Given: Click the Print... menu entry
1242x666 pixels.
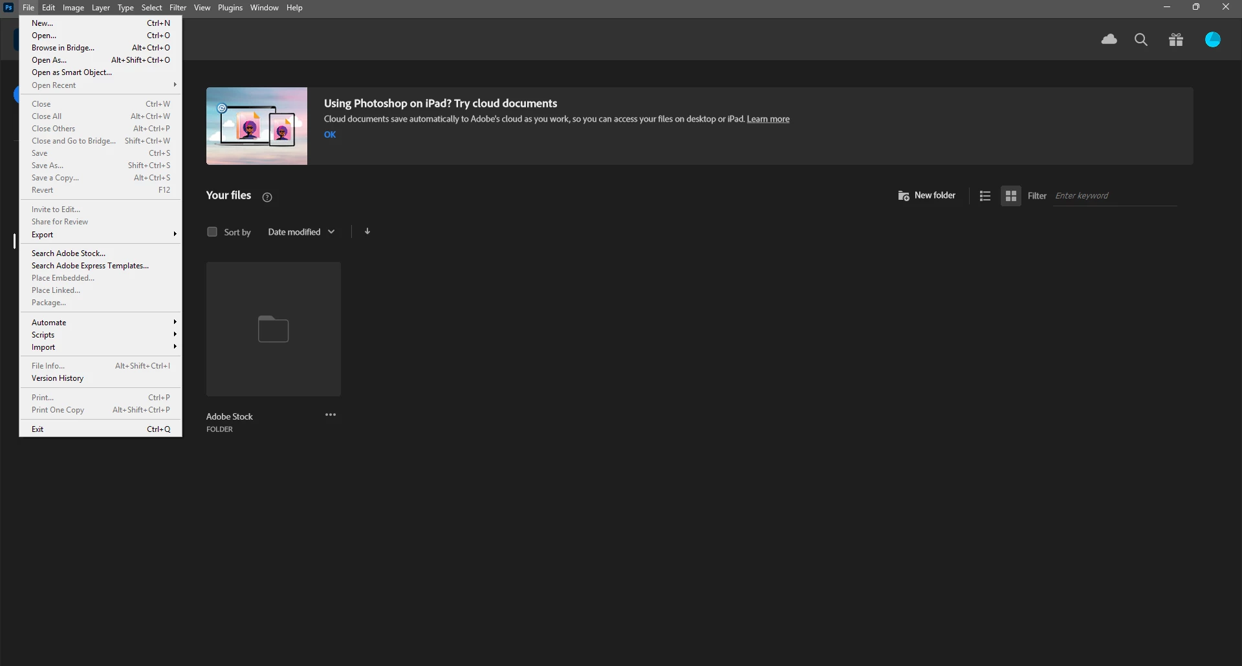Looking at the screenshot, I should click(101, 398).
